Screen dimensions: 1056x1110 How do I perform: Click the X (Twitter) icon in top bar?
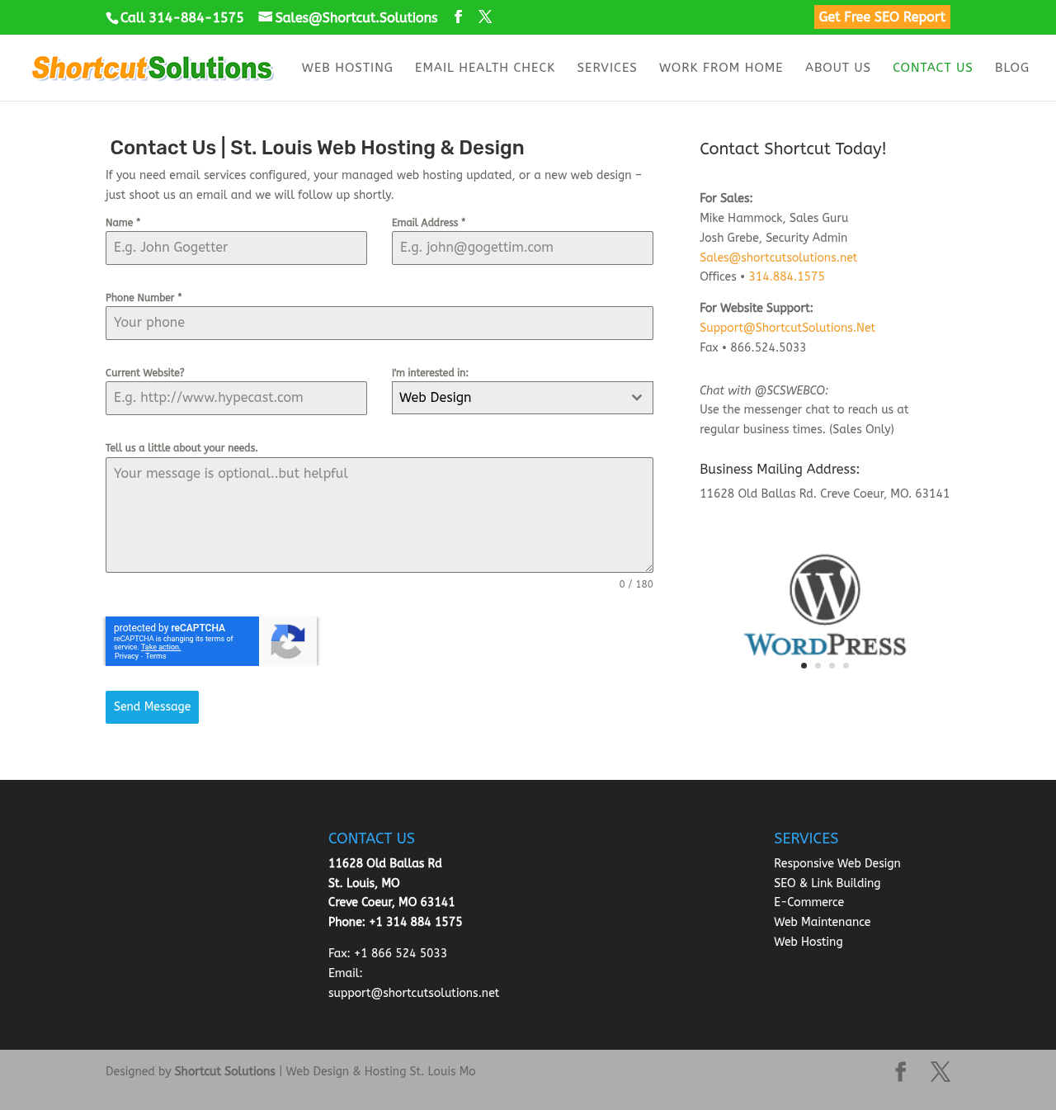pos(485,17)
